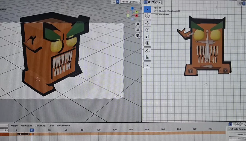
Task: Select the Scale tool
Action: pos(147,37)
